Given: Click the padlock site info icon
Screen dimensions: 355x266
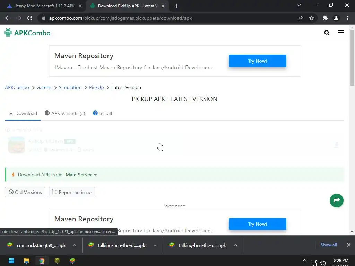Looking at the screenshot, I should pos(44,18).
